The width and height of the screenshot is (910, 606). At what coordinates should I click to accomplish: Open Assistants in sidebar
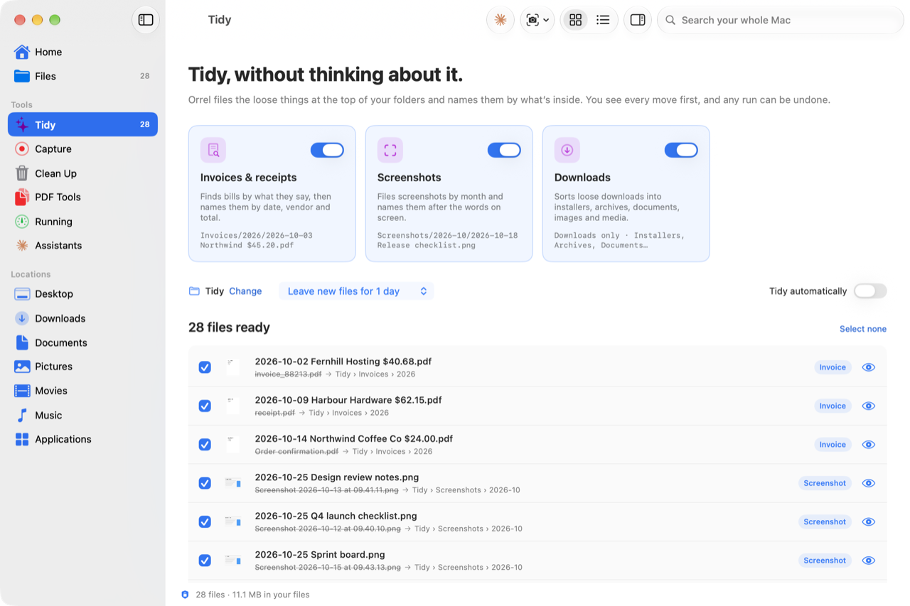[x=82, y=245]
